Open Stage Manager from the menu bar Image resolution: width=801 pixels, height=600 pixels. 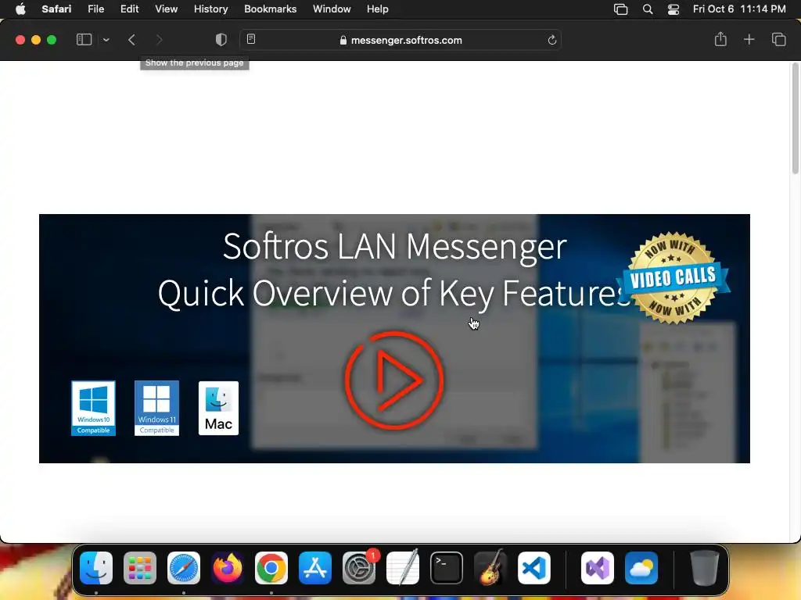620,9
